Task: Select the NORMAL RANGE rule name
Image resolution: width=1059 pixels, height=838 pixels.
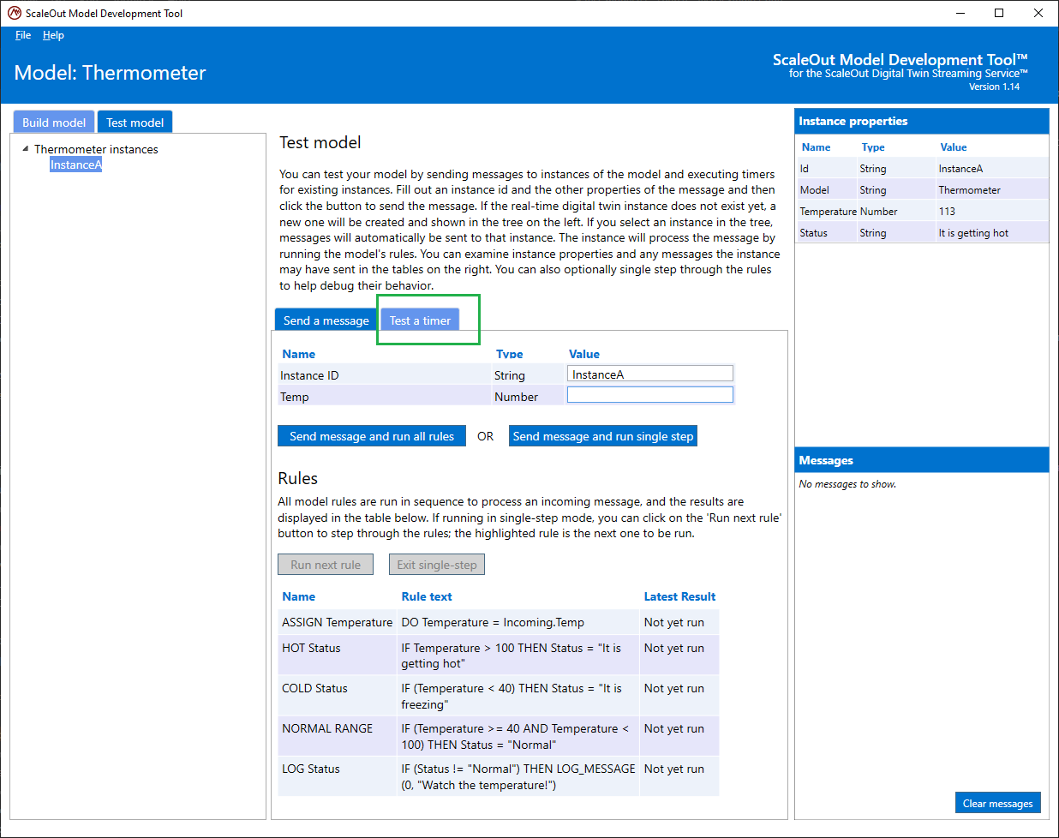Action: click(x=327, y=728)
